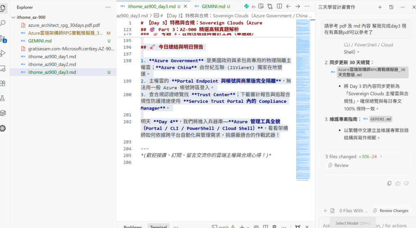Split the editor right

(279, 7)
